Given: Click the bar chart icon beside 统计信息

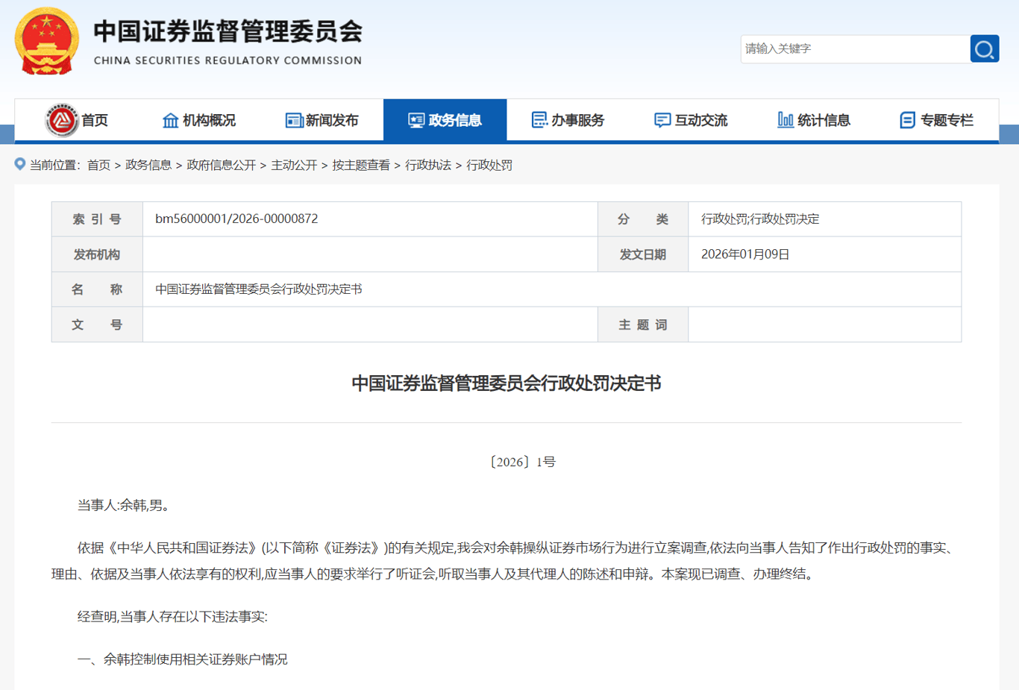Looking at the screenshot, I should (786, 119).
